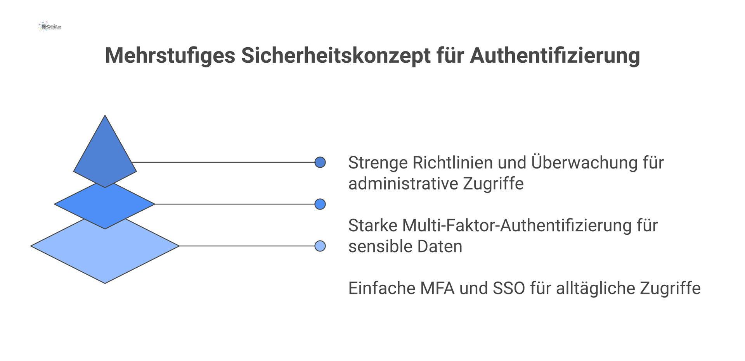Image resolution: width=745 pixels, height=361 pixels.
Task: Click the word "Mehrstufiges" in the title
Action: pyautogui.click(x=170, y=55)
